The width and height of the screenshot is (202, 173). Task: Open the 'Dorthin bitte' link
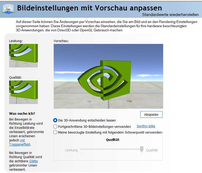(146, 126)
